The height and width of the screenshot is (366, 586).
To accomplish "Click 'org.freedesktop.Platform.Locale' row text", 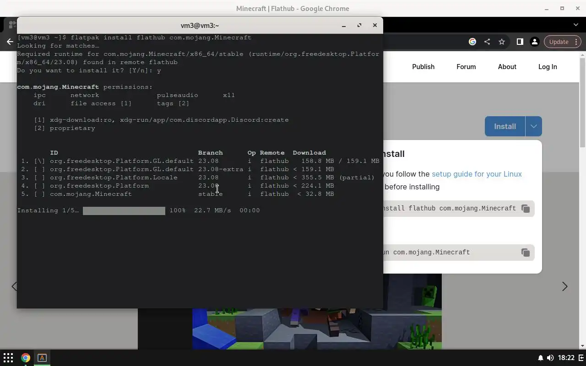I will pos(114,178).
